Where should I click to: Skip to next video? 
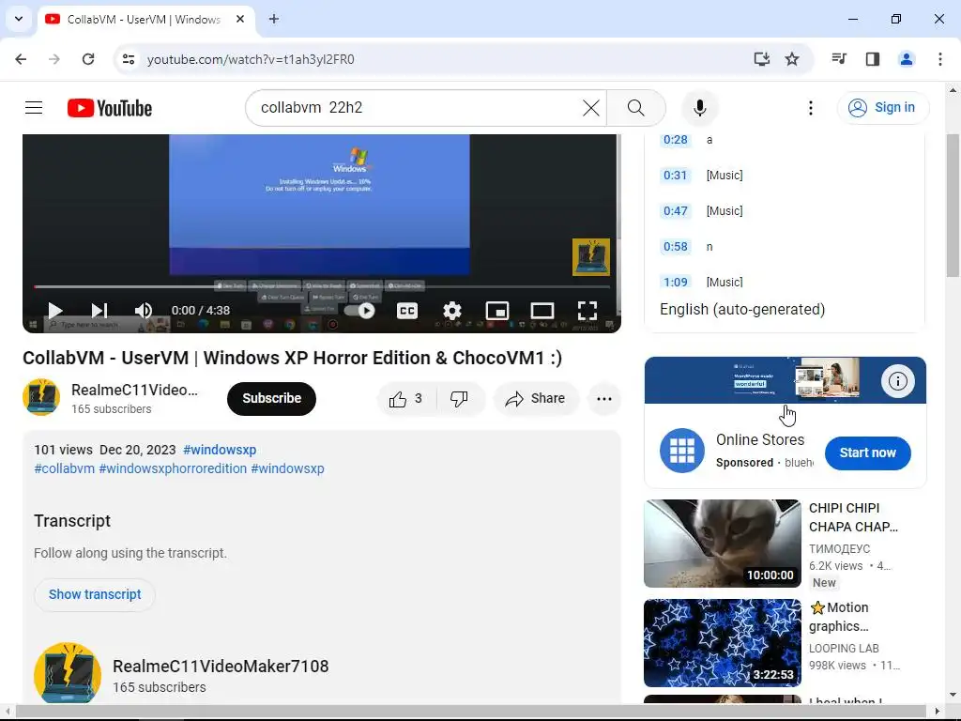[x=99, y=311]
